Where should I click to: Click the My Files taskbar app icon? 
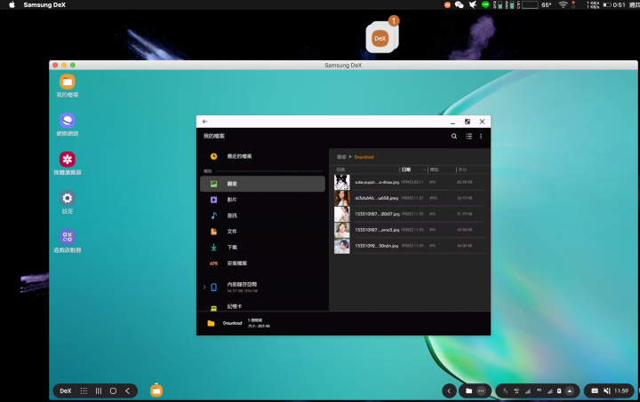point(156,390)
